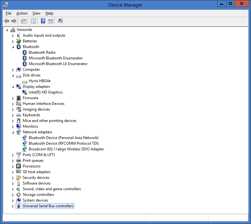Select the Computer category label
Screen dimensions: 251x224
coord(31,70)
